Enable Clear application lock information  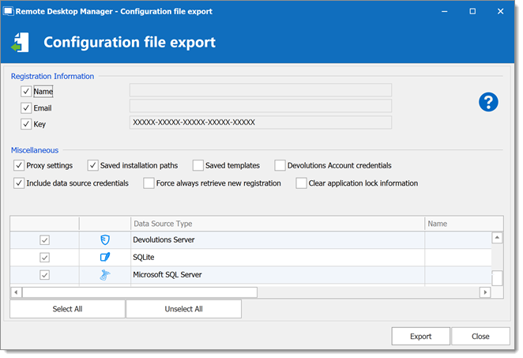[301, 183]
